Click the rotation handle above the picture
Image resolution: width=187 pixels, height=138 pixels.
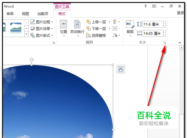(x=32, y=60)
